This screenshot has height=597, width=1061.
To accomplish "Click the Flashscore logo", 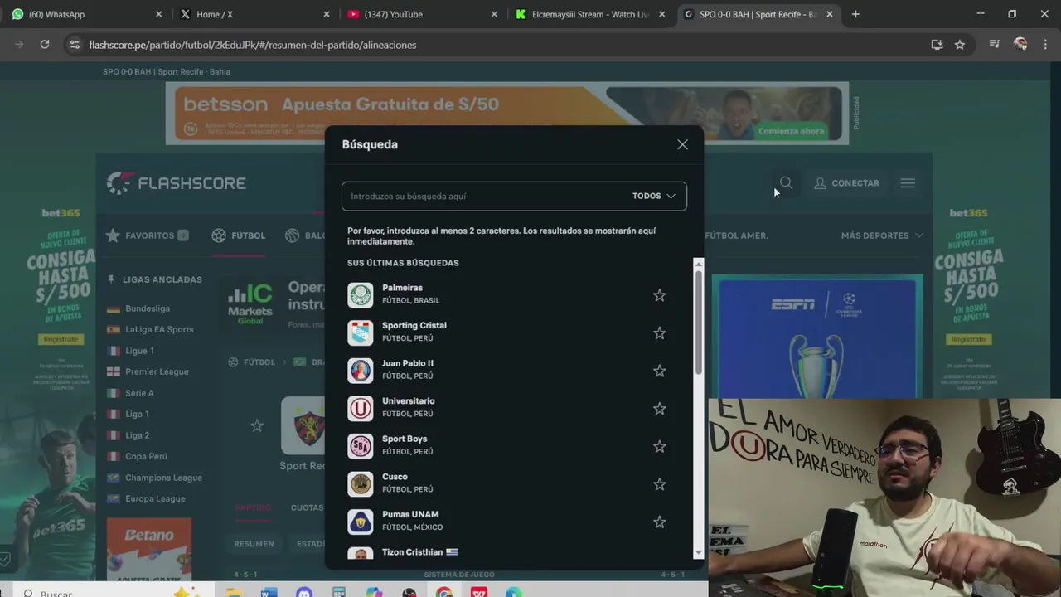I will click(x=177, y=183).
